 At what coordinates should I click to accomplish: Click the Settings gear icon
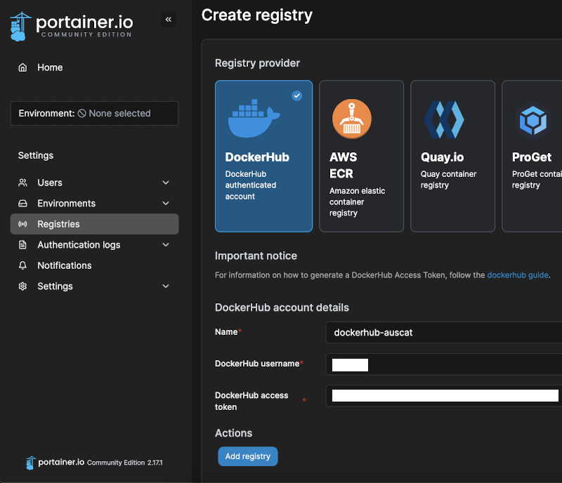tap(22, 286)
